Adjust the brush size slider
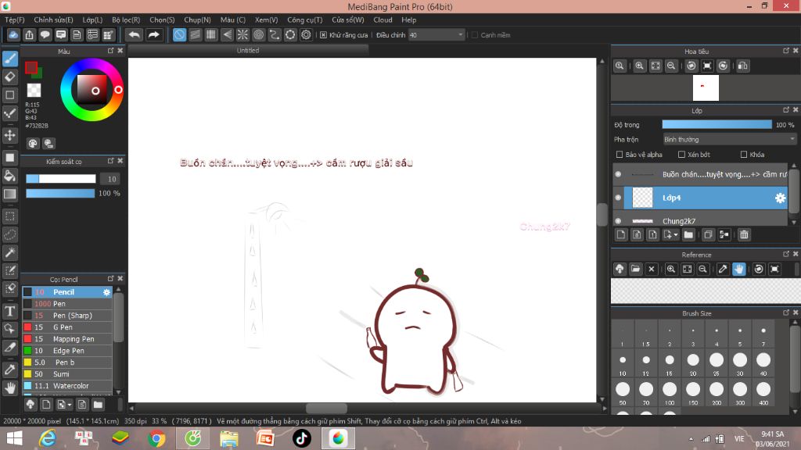The height and width of the screenshot is (450, 801). click(x=61, y=179)
